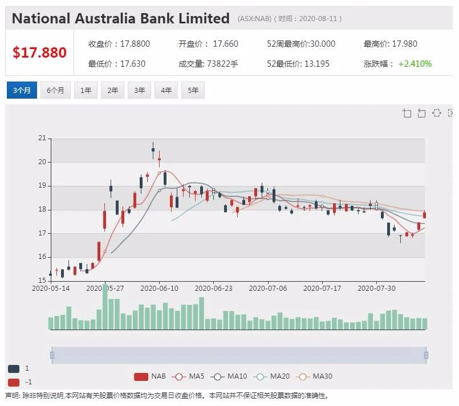
Task: Click the last red candlestick on chart
Action: tap(425, 215)
